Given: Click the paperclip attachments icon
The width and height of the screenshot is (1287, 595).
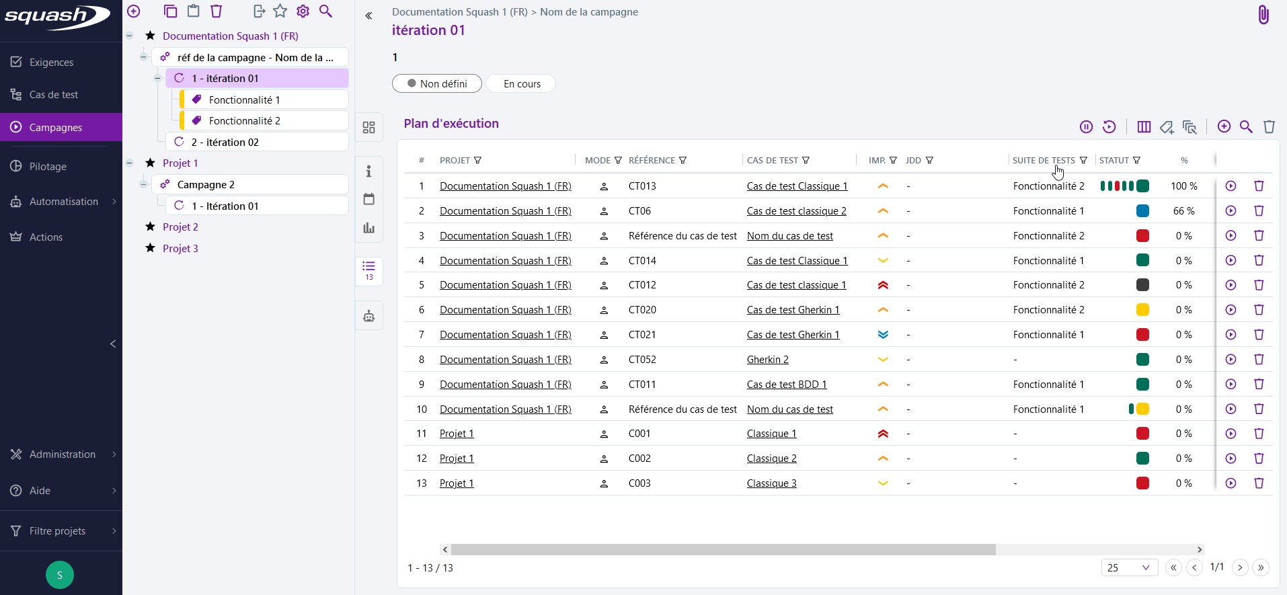Looking at the screenshot, I should [x=1263, y=15].
